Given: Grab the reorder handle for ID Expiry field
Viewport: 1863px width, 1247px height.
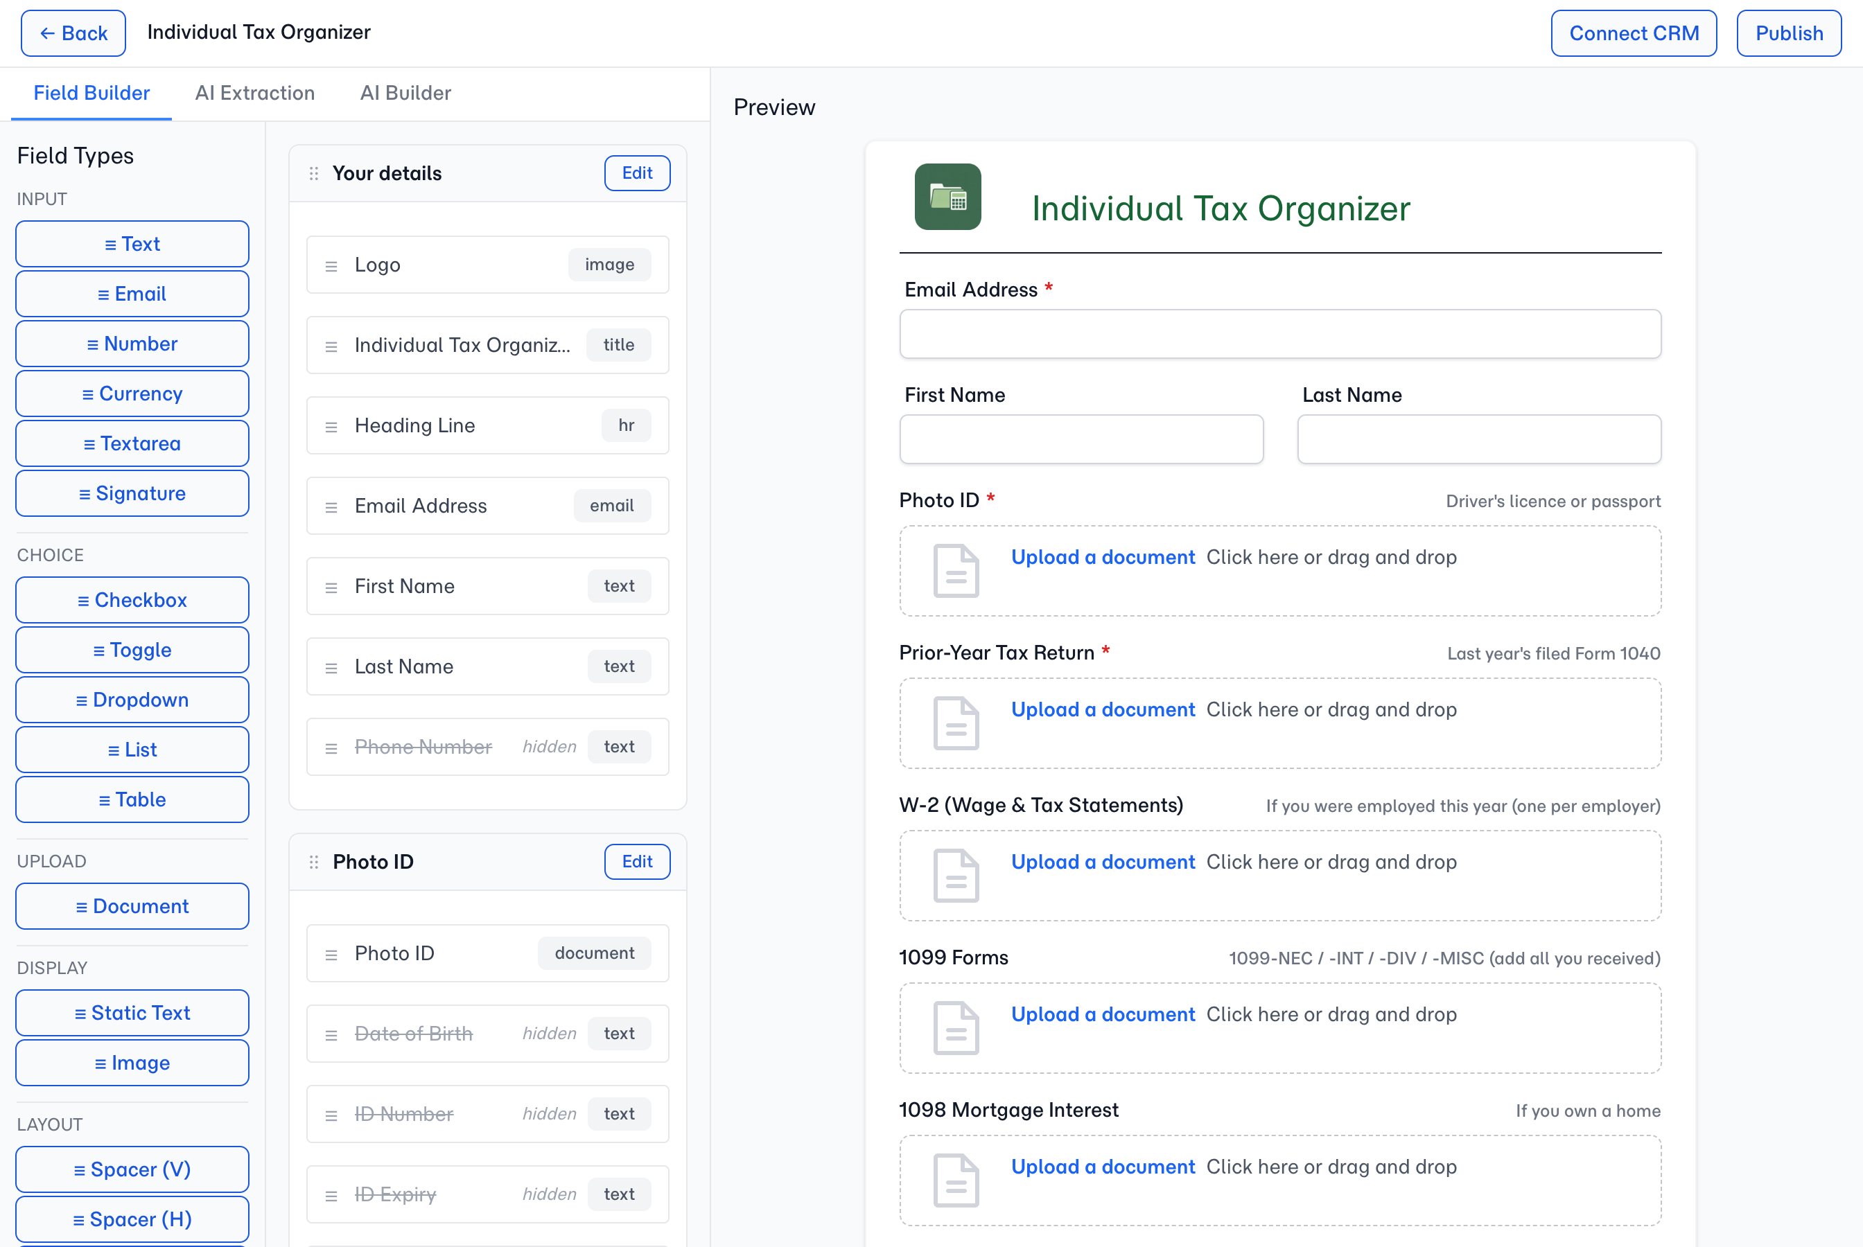Looking at the screenshot, I should (332, 1195).
